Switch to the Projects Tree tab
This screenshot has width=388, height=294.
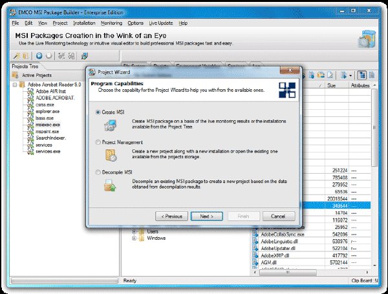(25, 67)
